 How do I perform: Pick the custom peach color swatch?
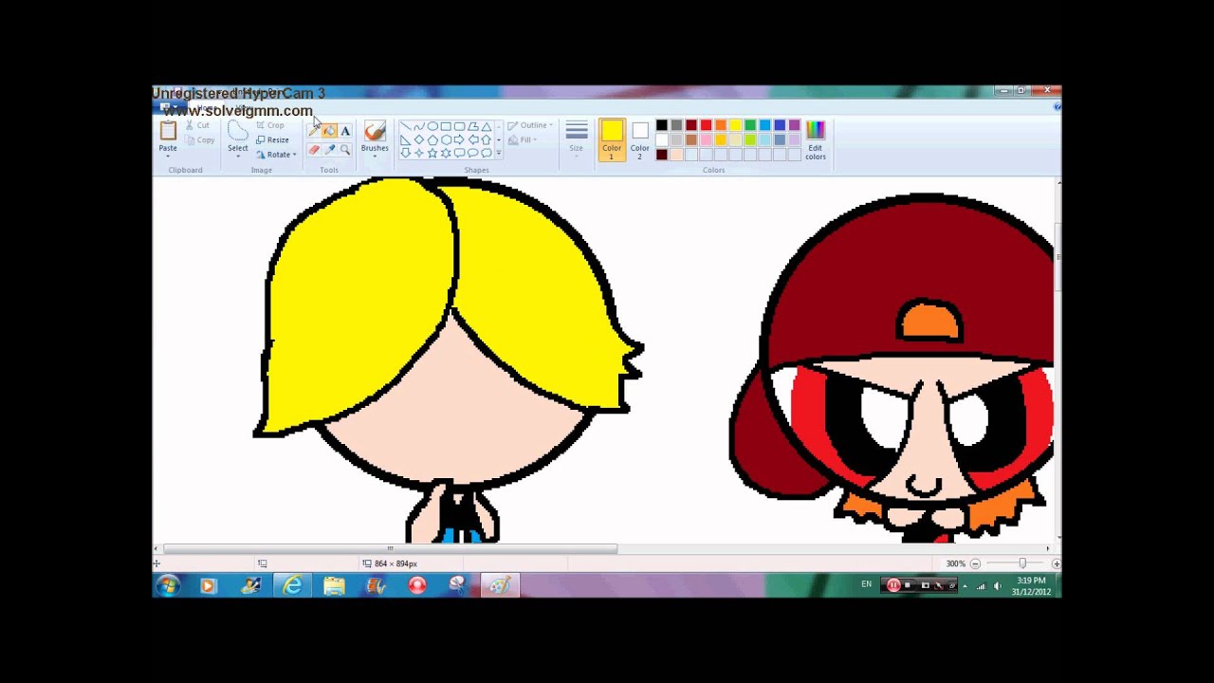click(676, 155)
